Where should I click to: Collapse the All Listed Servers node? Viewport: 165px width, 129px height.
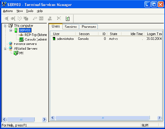pos(5,49)
